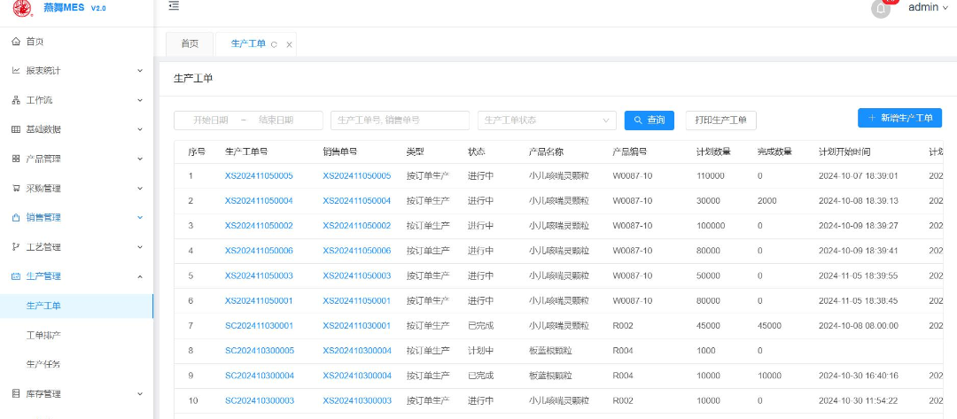Click the 打印生产工单 button
957x419 pixels.
pos(720,120)
